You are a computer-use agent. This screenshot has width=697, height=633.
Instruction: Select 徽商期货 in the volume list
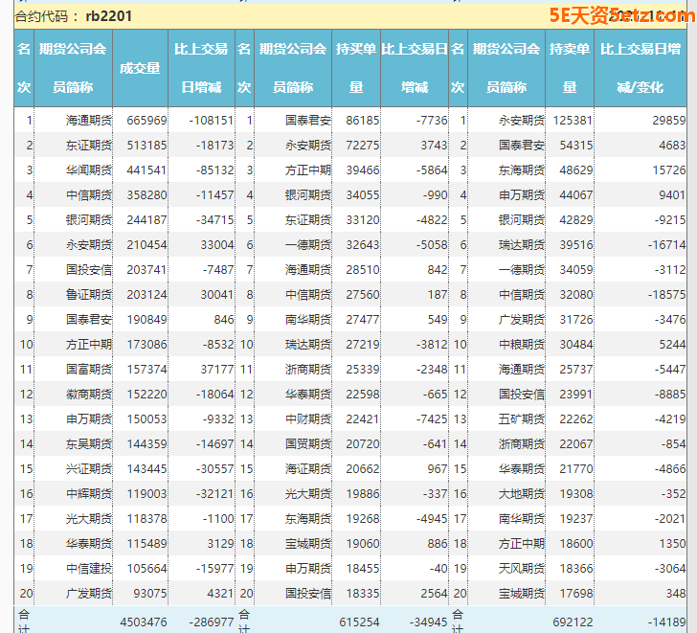tap(89, 394)
